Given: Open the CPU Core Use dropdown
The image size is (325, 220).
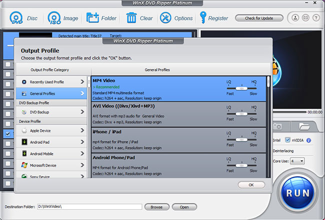Looking at the screenshot, I should (297, 161).
